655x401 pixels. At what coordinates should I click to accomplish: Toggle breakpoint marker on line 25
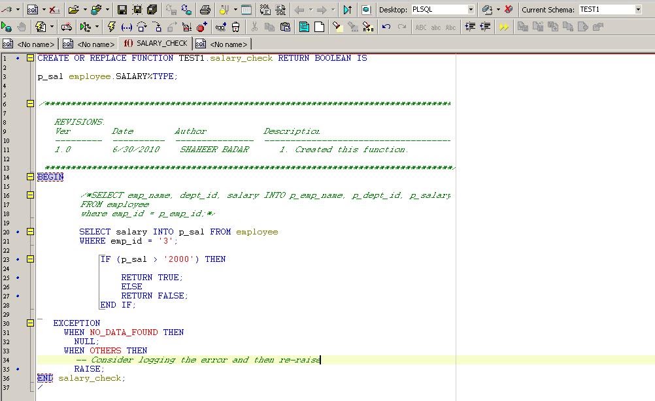tap(18, 278)
